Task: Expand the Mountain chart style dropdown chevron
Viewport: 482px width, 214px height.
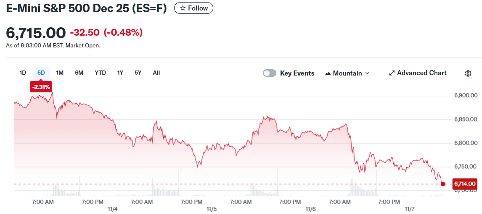Action: tap(367, 73)
